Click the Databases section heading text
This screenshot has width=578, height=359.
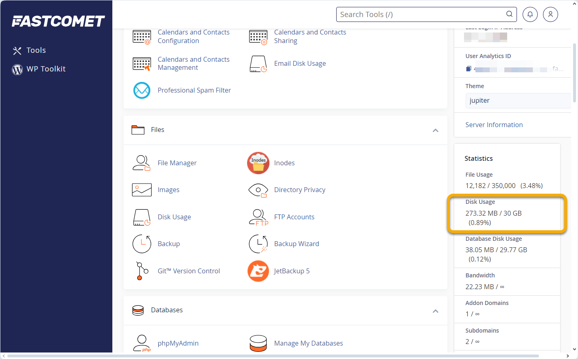click(167, 310)
